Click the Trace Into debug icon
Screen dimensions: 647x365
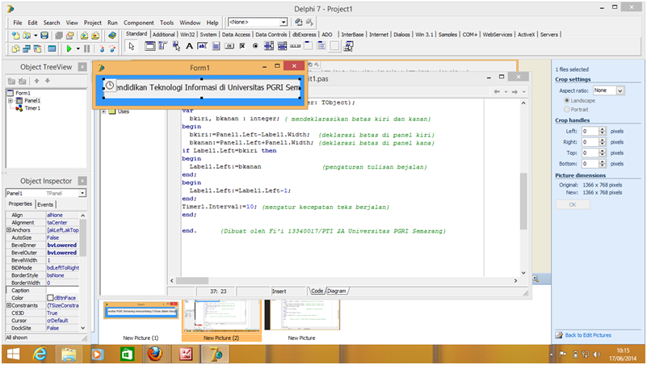(x=102, y=48)
